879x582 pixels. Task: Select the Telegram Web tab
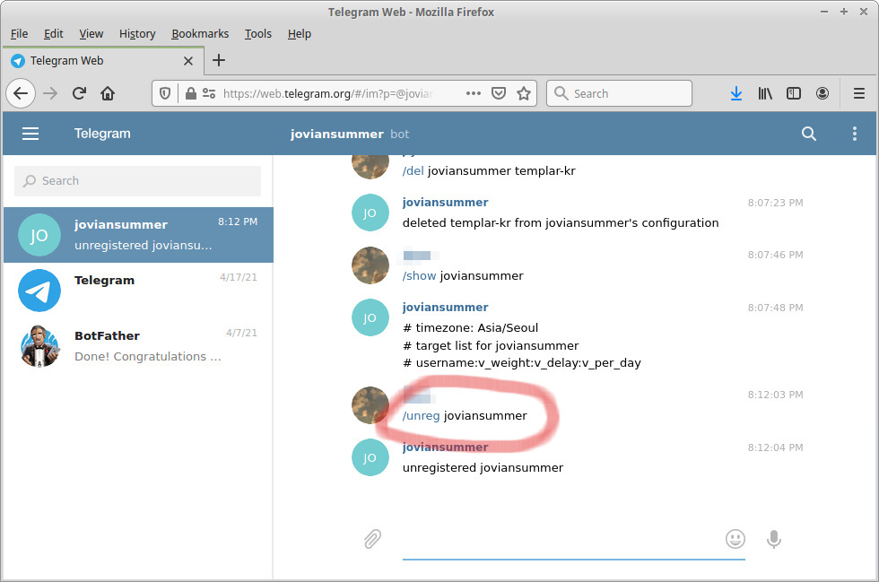pyautogui.click(x=102, y=61)
